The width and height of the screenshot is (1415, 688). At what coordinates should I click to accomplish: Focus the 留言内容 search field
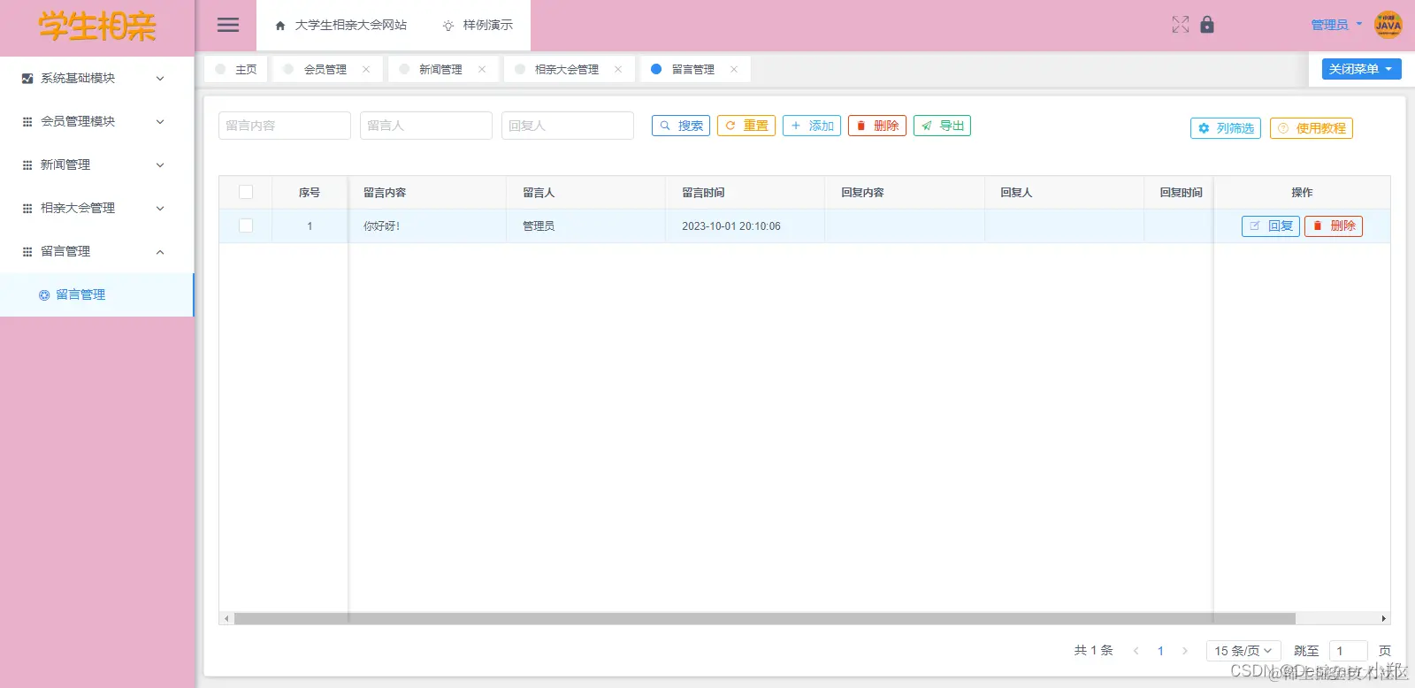[285, 126]
